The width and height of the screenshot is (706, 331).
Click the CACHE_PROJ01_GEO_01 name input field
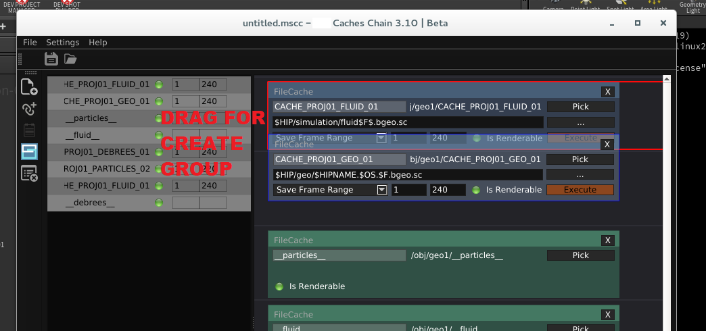pos(338,159)
